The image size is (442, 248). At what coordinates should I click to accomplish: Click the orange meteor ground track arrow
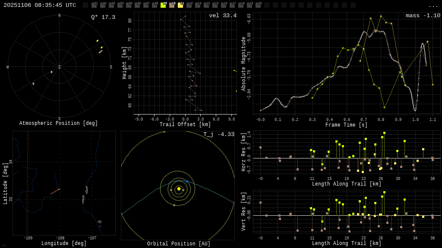pos(55,191)
